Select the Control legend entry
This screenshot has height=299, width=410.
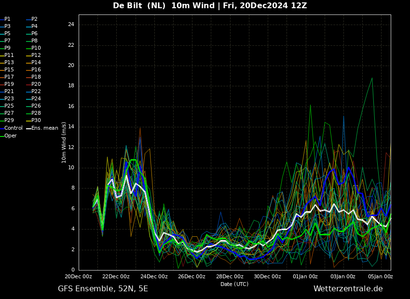14,128
